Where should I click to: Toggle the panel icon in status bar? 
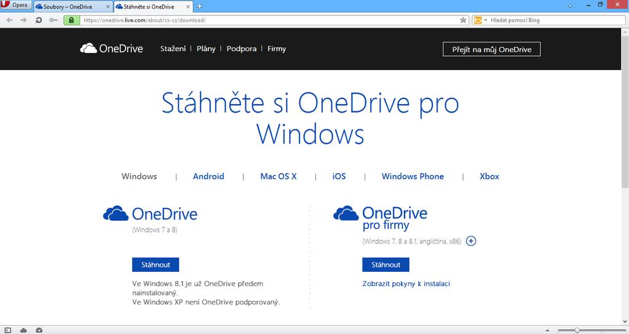7,330
